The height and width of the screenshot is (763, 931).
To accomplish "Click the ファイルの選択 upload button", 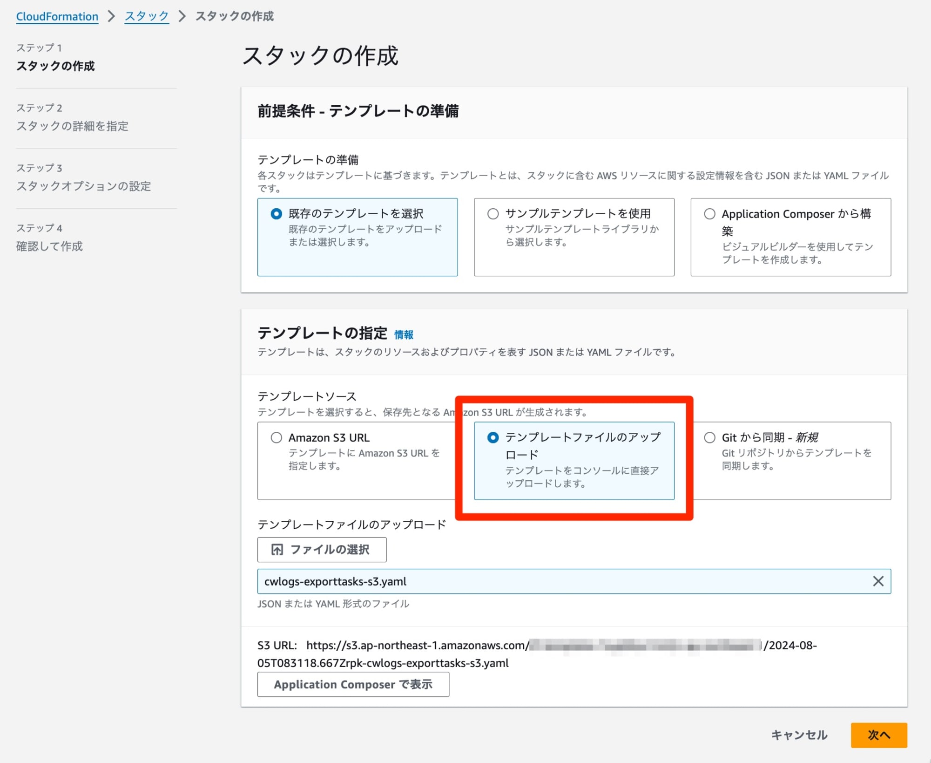I will (x=322, y=550).
